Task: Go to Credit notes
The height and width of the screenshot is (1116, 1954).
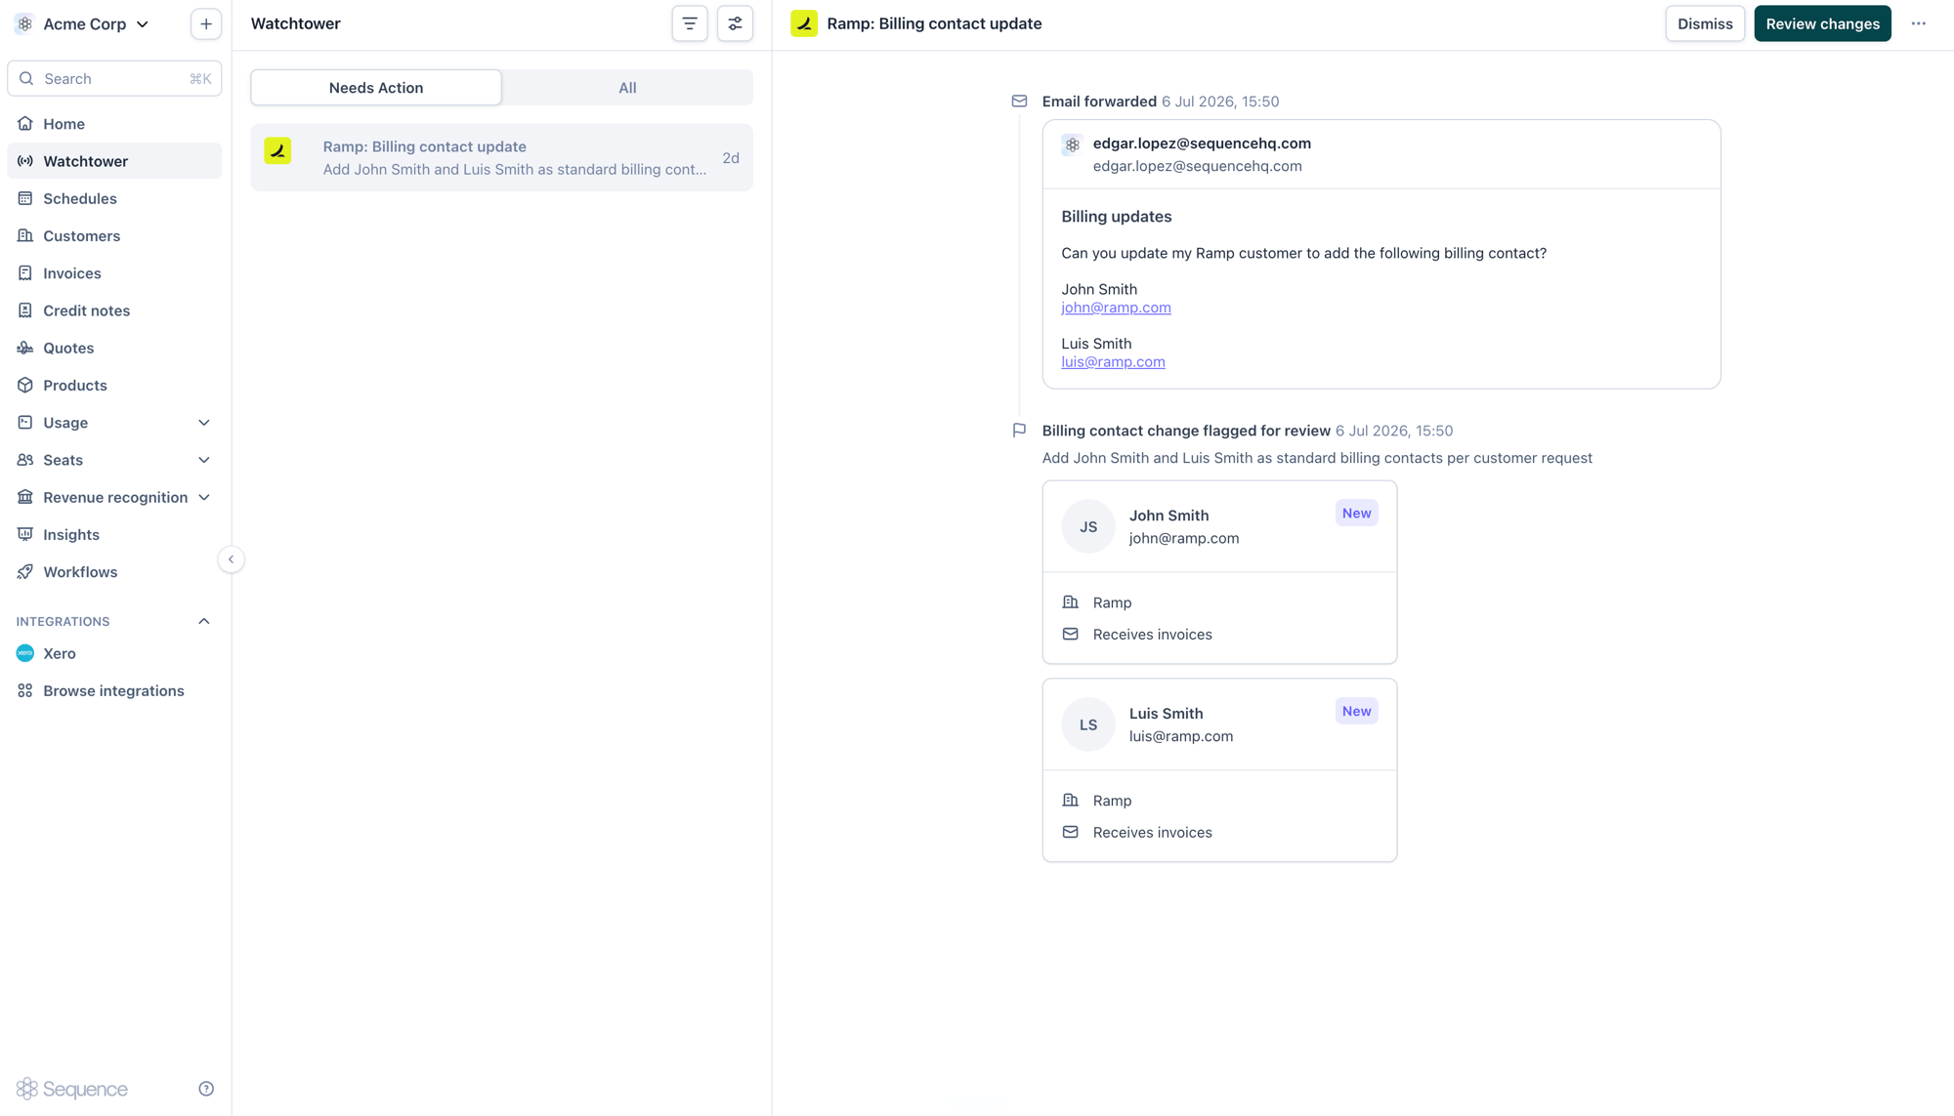Action: (114, 310)
